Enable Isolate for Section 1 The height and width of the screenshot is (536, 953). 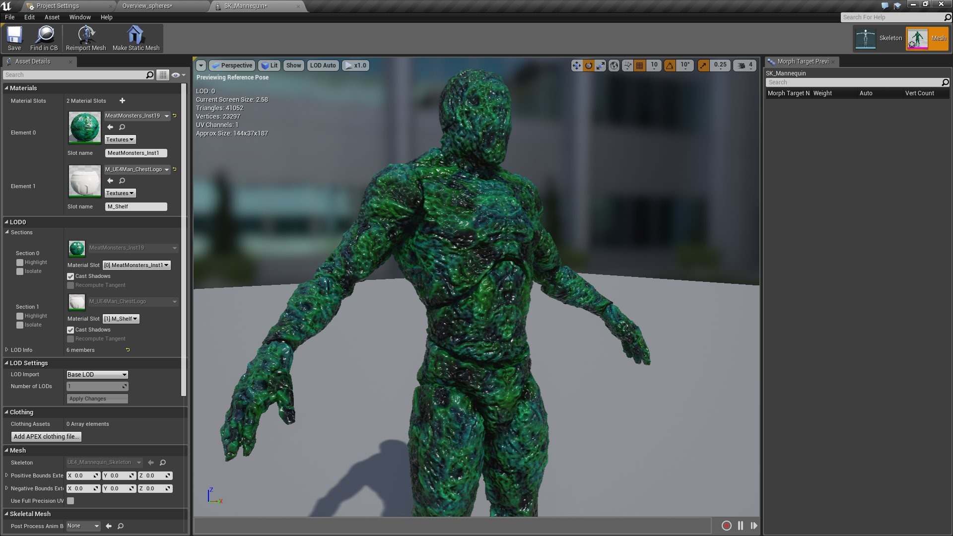tap(21, 325)
